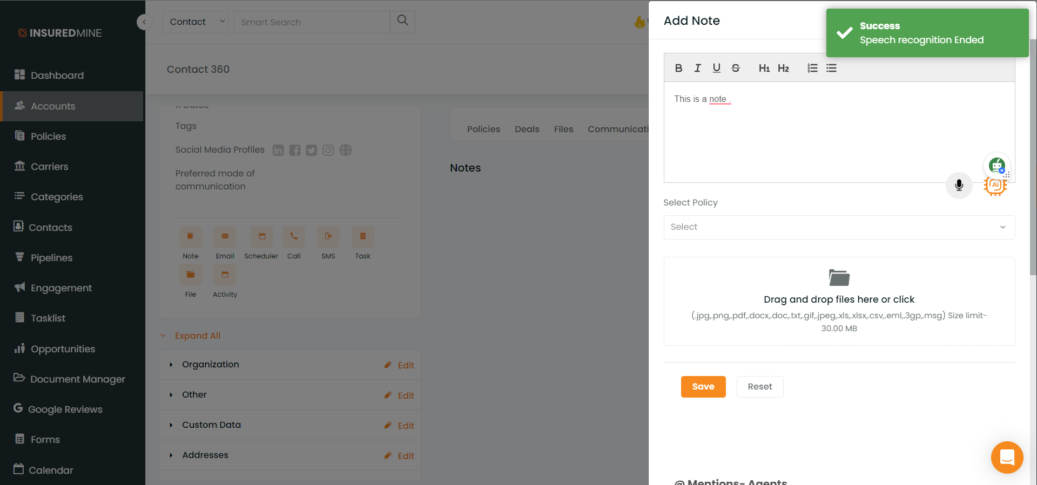Toggle bold formatting in note editor
1037x485 pixels.
coord(678,68)
